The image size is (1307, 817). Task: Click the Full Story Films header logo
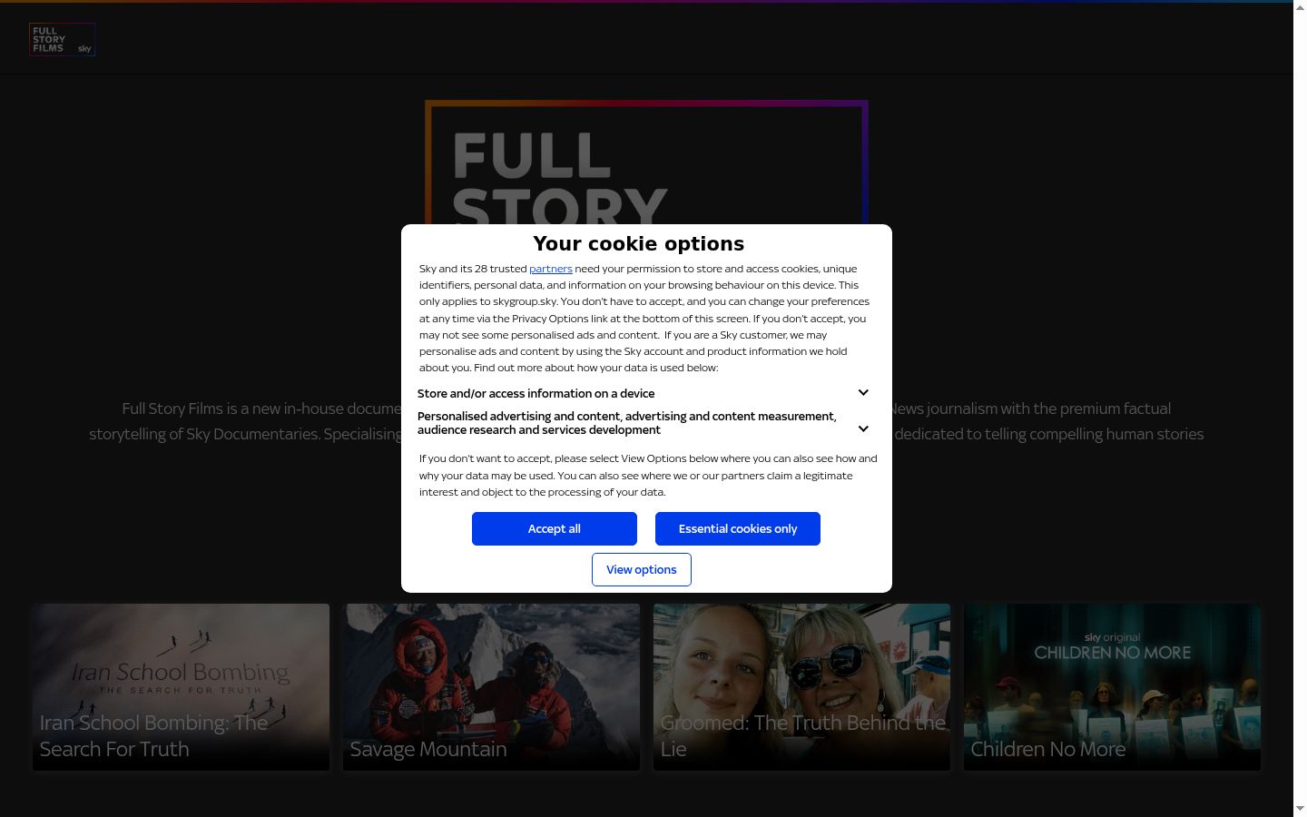tap(62, 39)
